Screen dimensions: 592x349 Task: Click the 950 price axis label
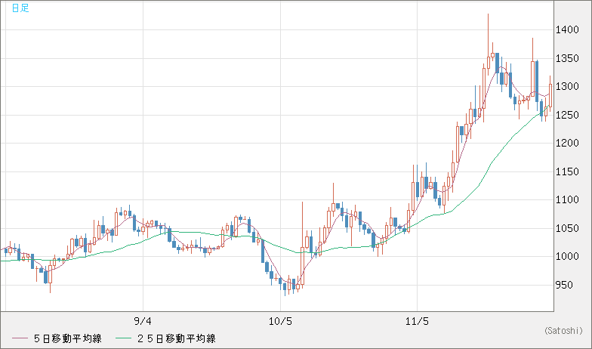tap(564, 285)
